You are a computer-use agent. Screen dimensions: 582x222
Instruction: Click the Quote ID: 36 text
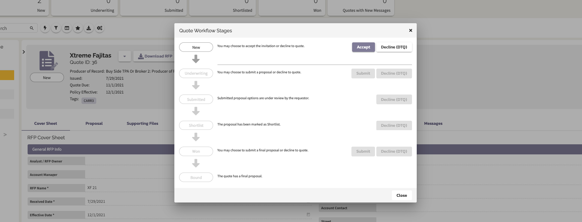pos(83,62)
